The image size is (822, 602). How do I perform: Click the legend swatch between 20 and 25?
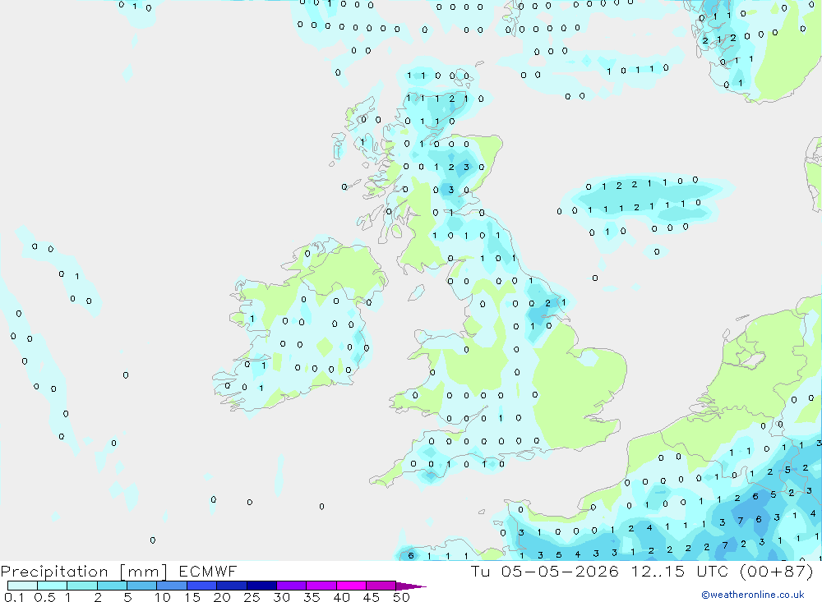232,586
